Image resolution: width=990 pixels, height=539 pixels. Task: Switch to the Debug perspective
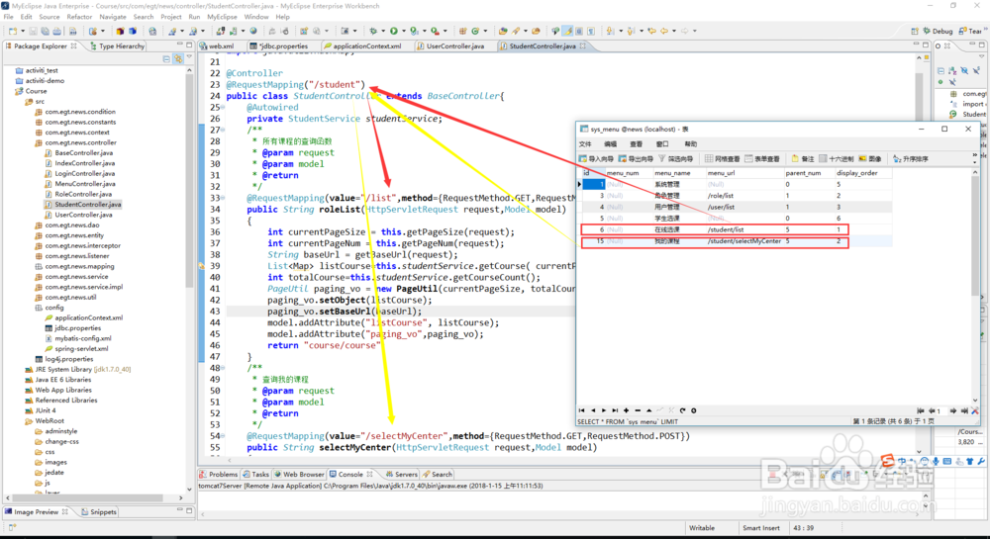[939, 31]
